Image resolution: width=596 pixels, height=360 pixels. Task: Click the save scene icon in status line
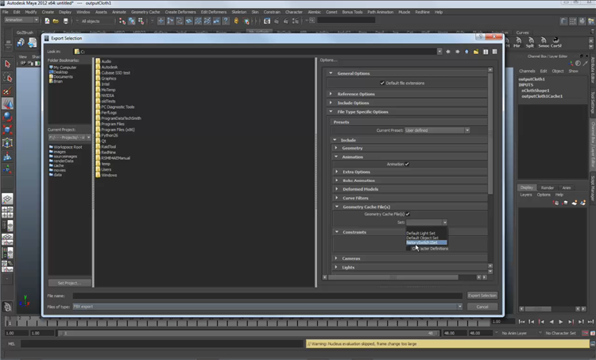(x=66, y=21)
